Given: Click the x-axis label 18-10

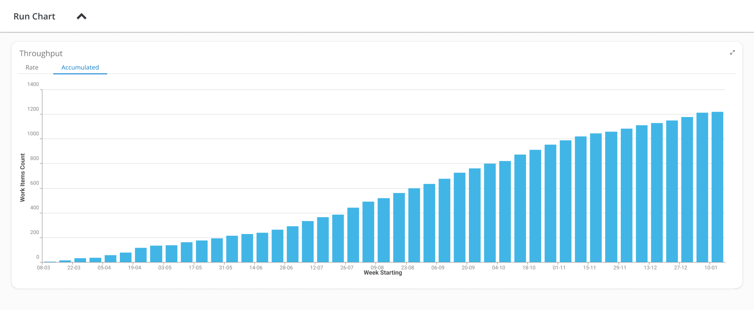Looking at the screenshot, I should click(x=529, y=268).
